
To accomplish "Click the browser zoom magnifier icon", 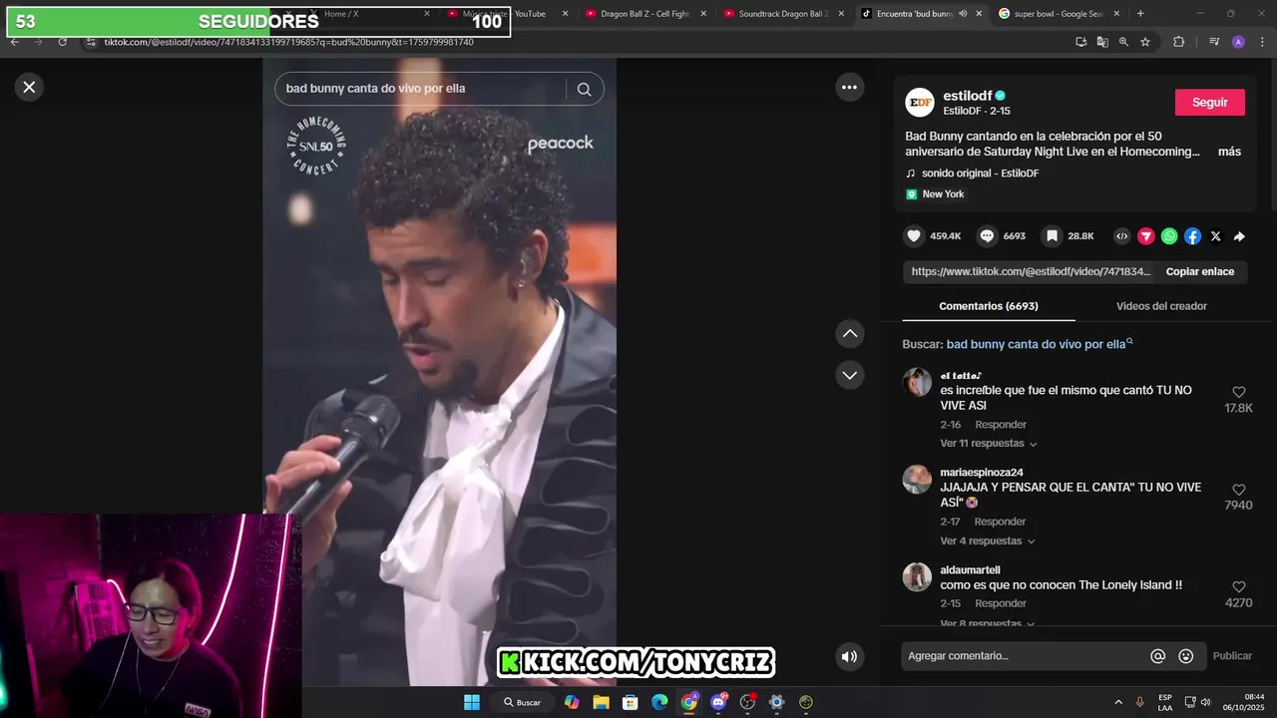I will point(1123,42).
